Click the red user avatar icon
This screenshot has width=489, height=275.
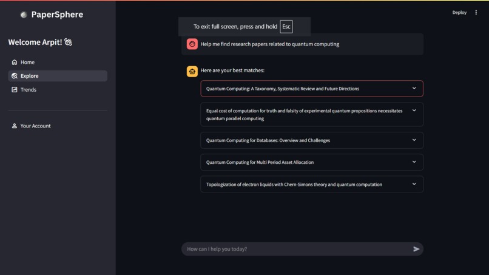tap(192, 44)
